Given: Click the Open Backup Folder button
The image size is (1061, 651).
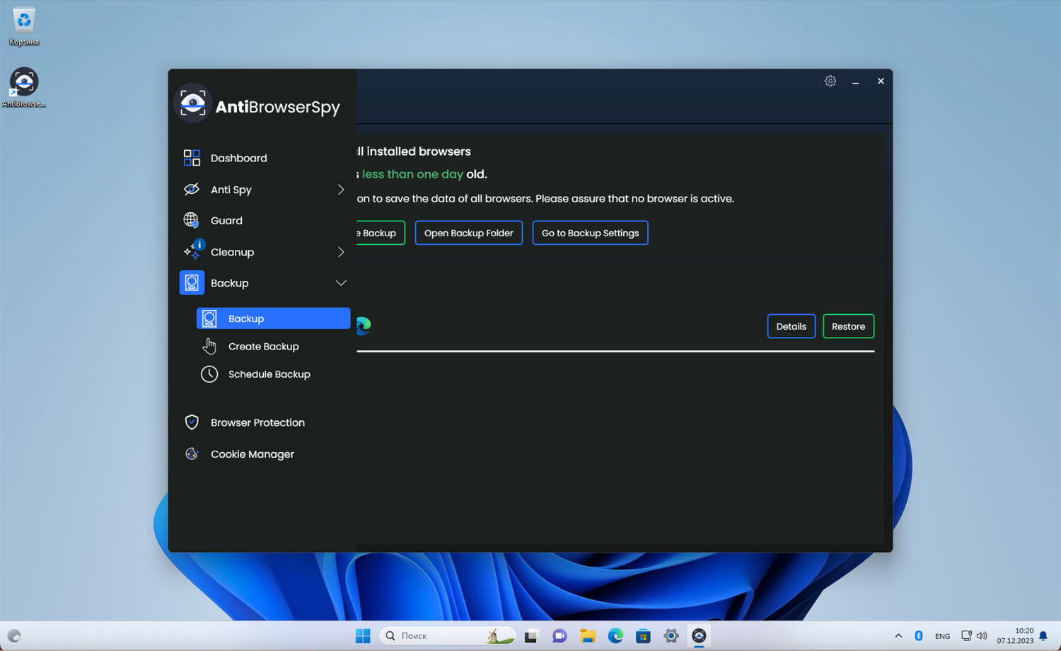Looking at the screenshot, I should click(468, 233).
